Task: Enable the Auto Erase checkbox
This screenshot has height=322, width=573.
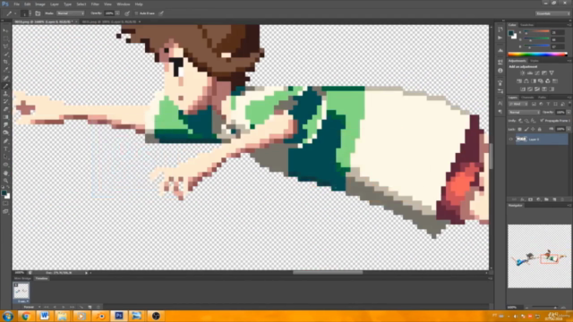Action: click(136, 13)
